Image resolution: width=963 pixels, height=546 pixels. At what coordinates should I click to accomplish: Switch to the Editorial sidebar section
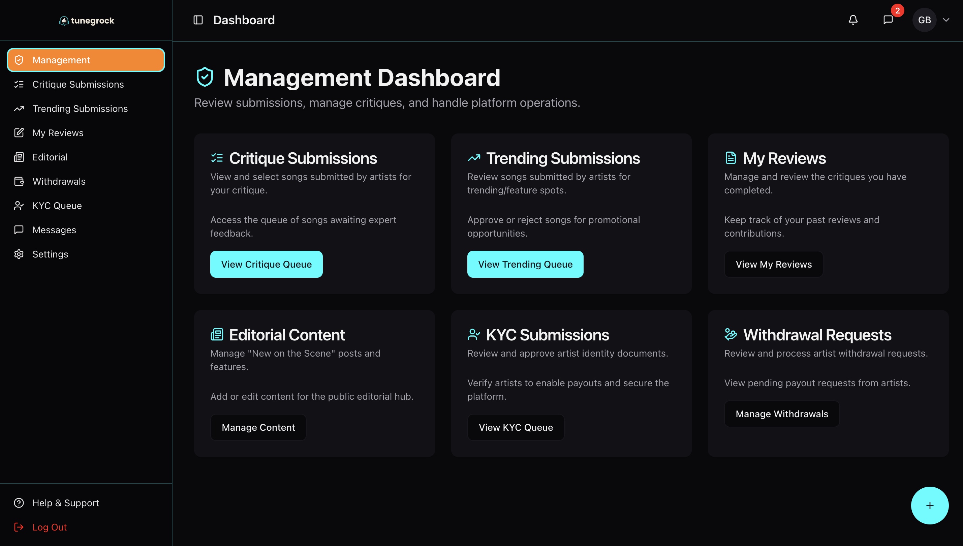pyautogui.click(x=50, y=157)
